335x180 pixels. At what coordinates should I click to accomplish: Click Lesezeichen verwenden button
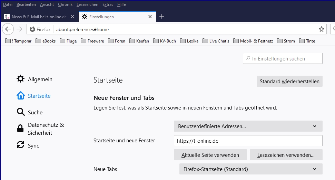click(x=286, y=155)
